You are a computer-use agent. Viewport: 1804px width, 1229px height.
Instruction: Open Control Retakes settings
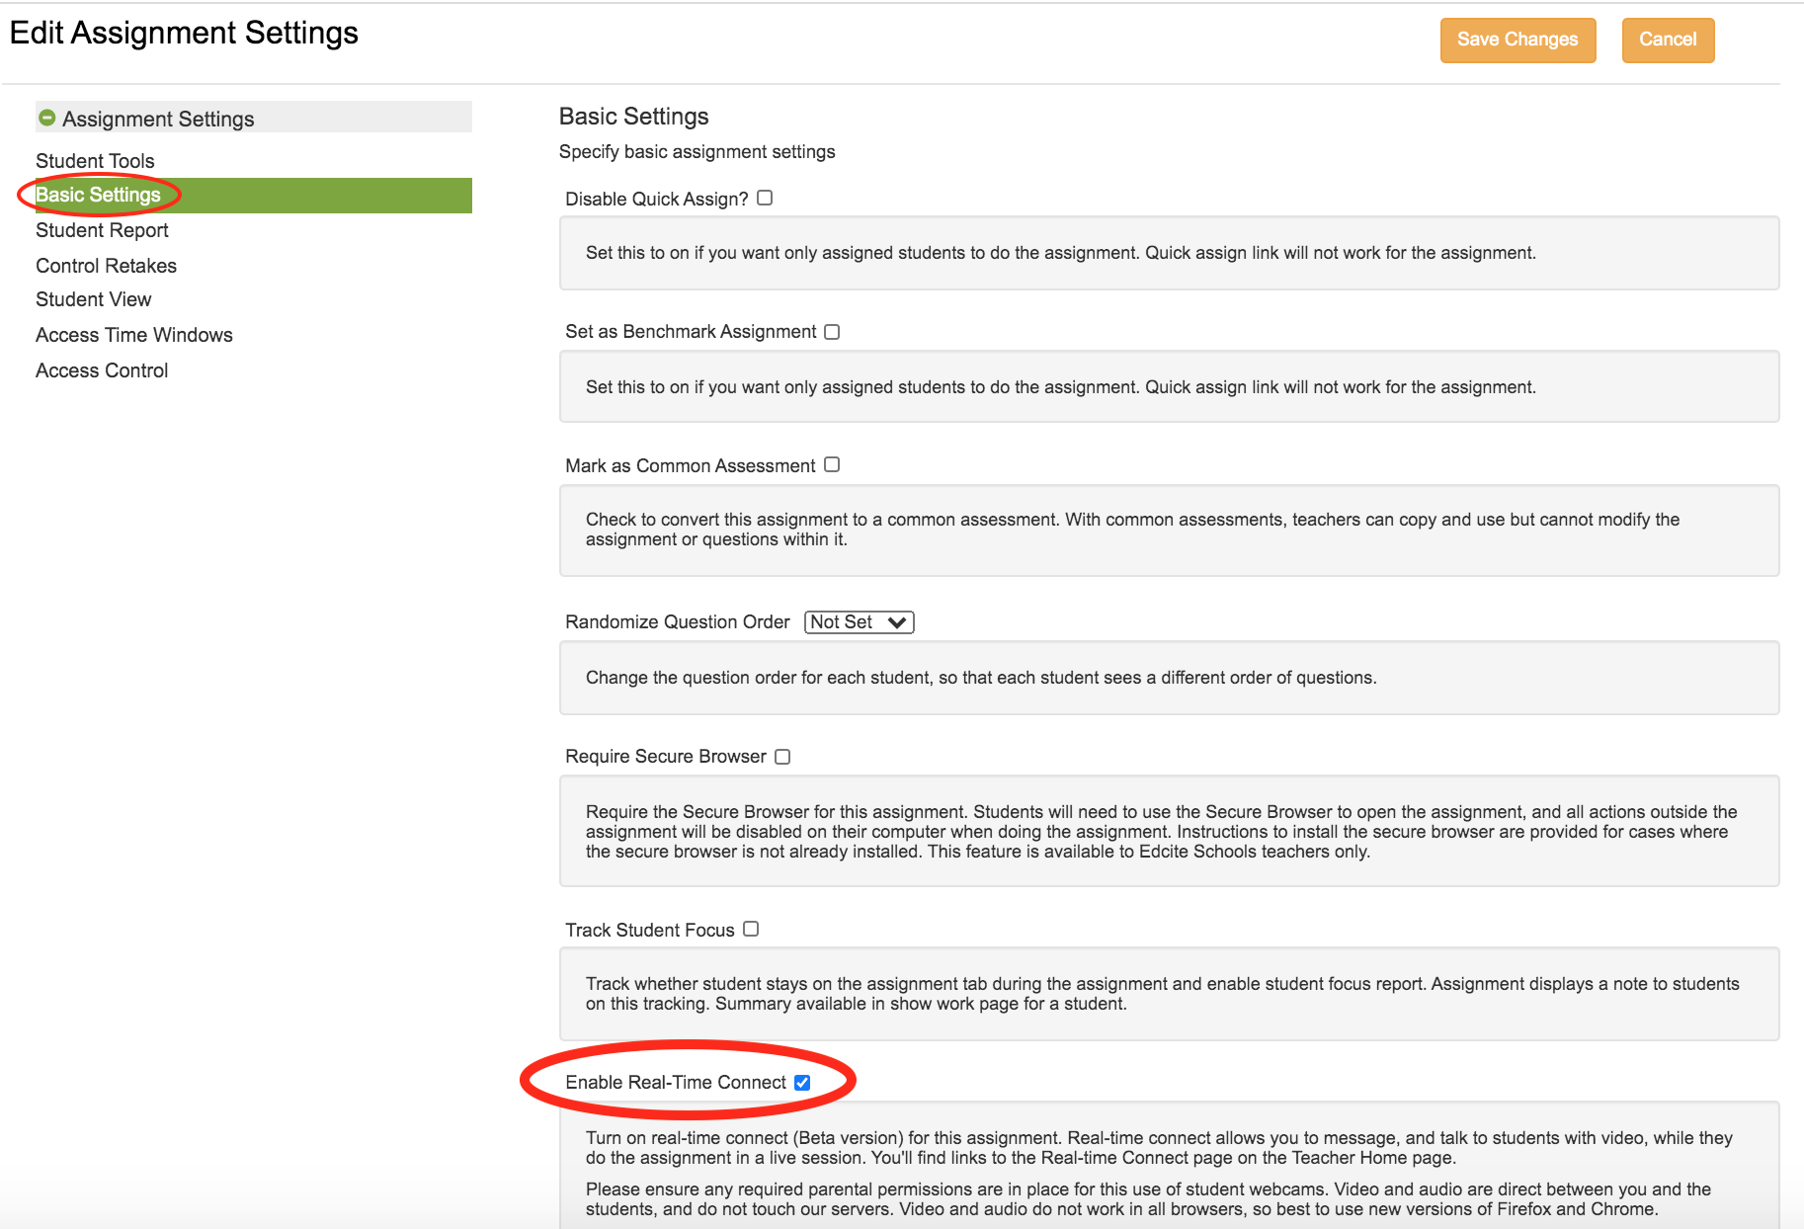tap(106, 266)
